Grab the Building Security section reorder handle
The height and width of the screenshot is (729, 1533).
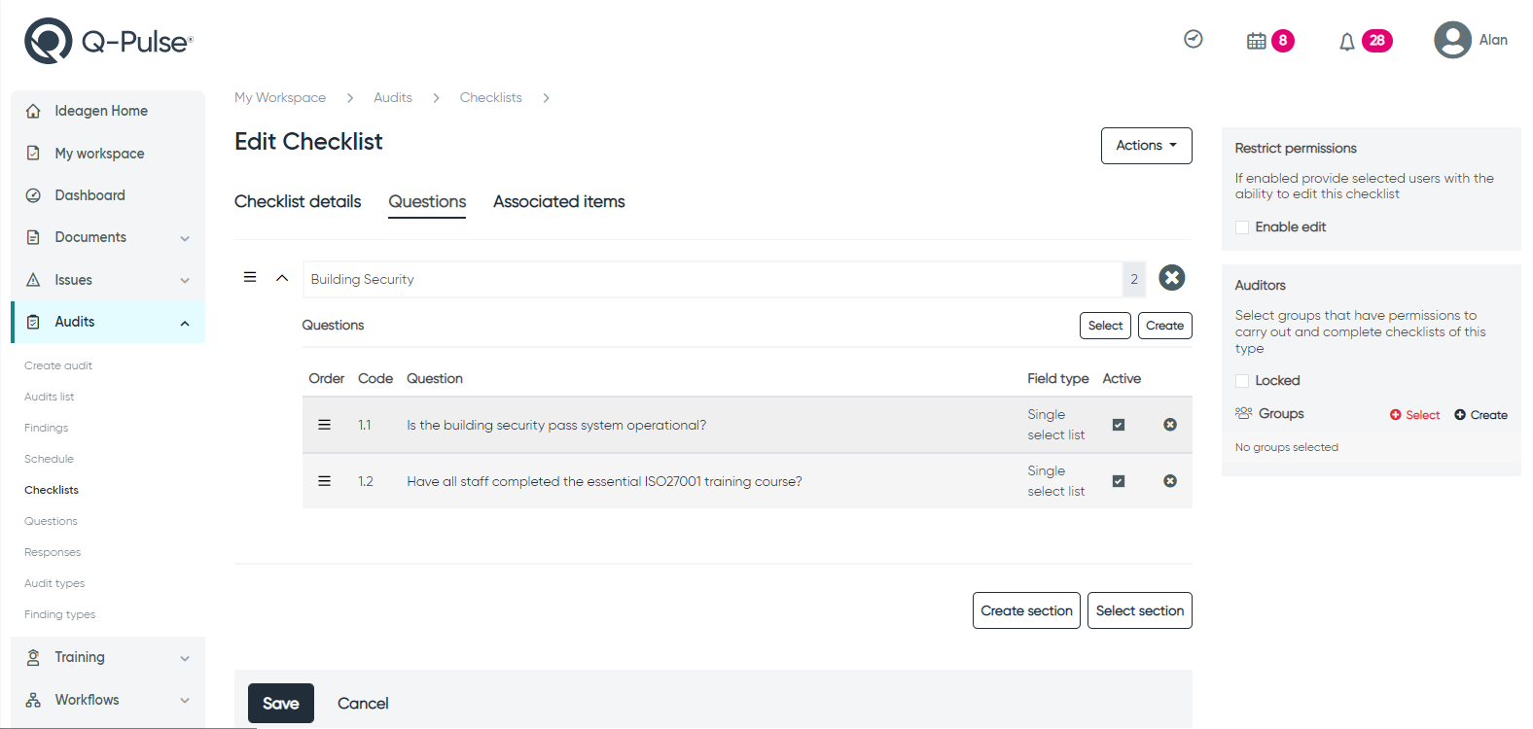coord(250,277)
